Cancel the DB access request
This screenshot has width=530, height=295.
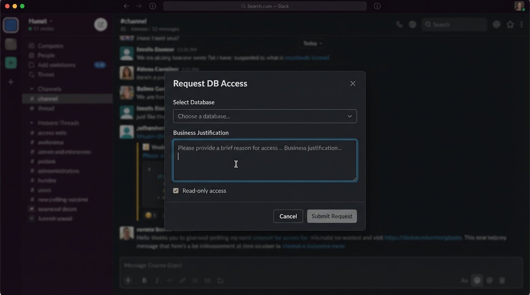click(288, 216)
